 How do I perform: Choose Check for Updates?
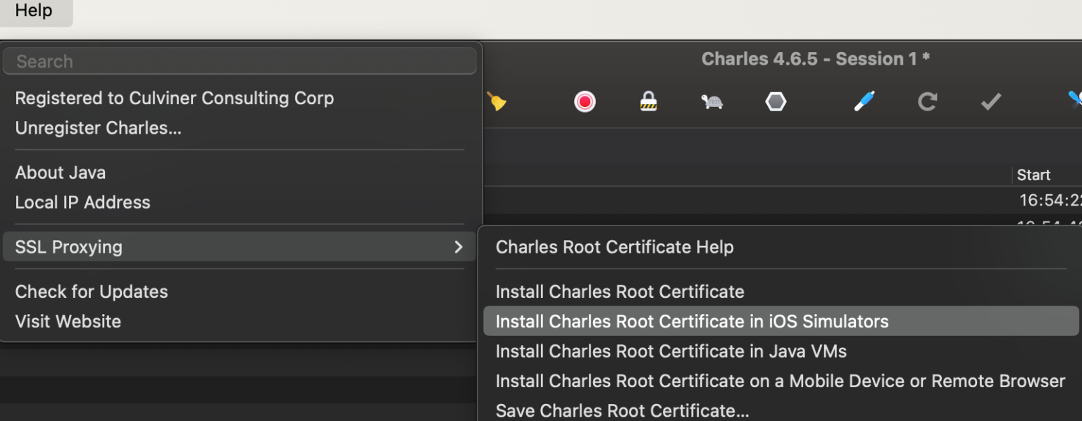(x=92, y=291)
